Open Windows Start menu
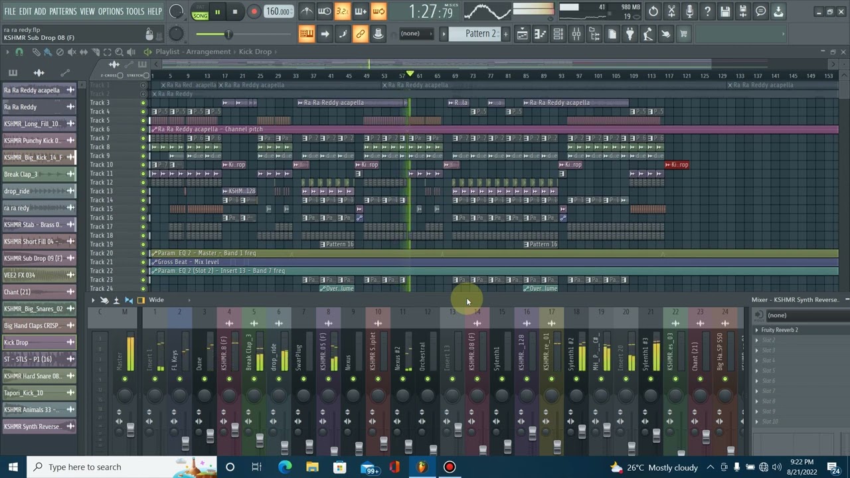The image size is (850, 478). [13, 467]
